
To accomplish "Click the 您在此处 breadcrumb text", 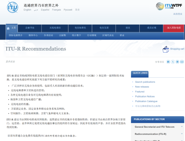I will pos(10,62).
